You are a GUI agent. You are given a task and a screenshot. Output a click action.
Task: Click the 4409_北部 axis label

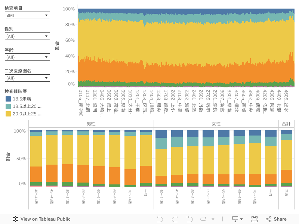(x=279, y=100)
